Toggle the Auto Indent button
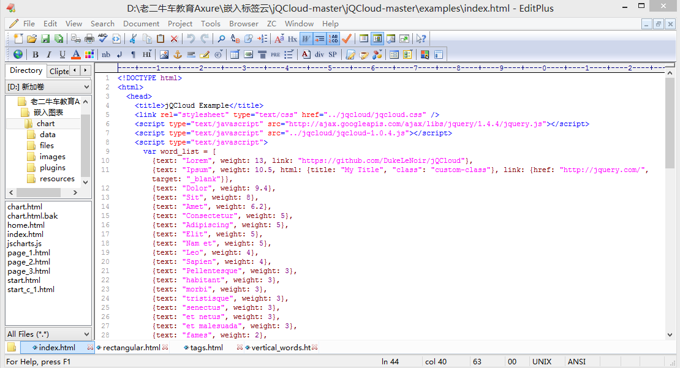The height and width of the screenshot is (368, 680). click(320, 39)
